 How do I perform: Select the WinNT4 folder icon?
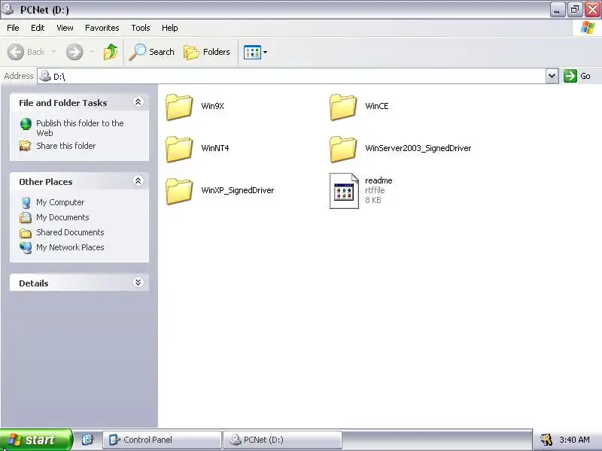click(179, 149)
